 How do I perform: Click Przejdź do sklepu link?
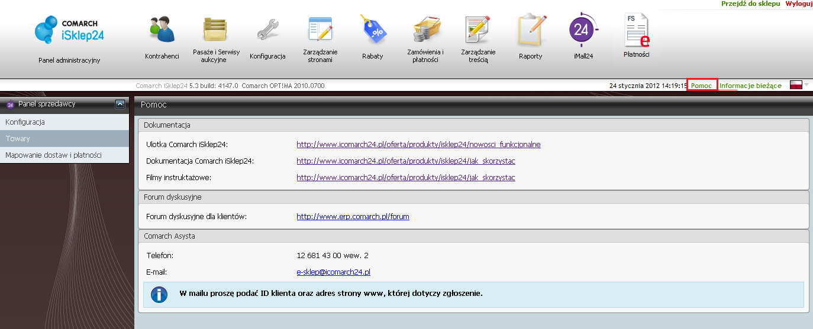[750, 4]
